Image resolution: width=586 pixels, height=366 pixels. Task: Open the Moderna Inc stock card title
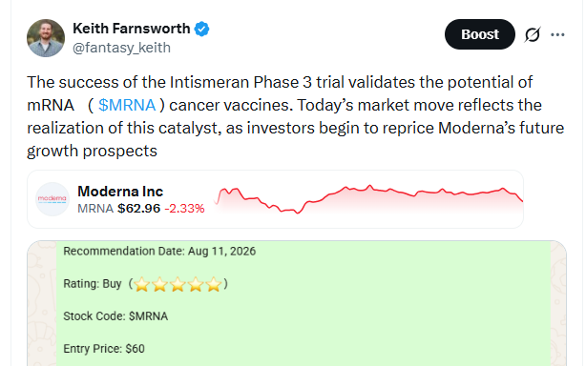(x=120, y=192)
